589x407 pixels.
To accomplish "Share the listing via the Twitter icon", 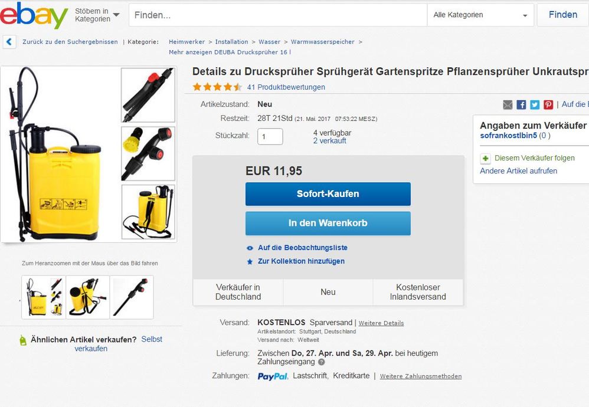I will pyautogui.click(x=534, y=104).
